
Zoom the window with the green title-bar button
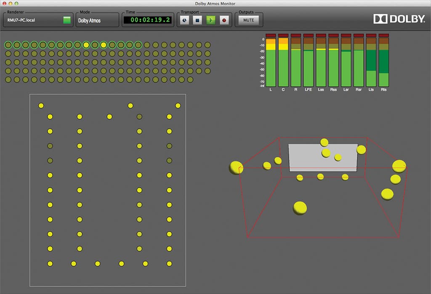click(16, 3)
